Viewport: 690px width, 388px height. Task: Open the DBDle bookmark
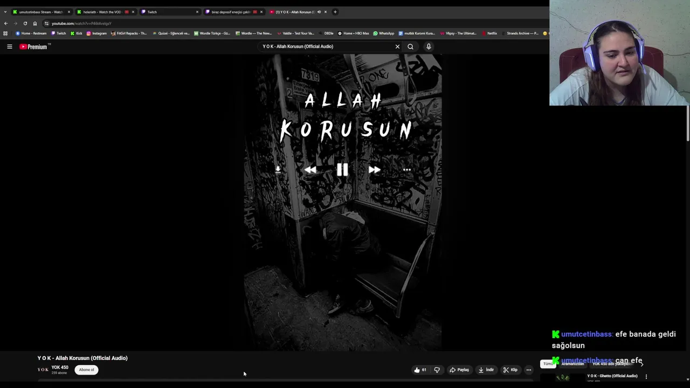click(x=326, y=33)
